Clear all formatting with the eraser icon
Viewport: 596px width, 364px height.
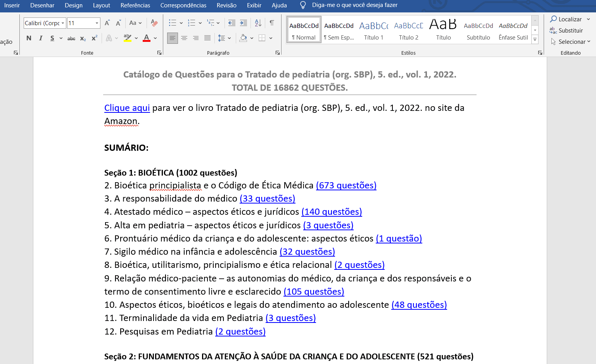(154, 23)
